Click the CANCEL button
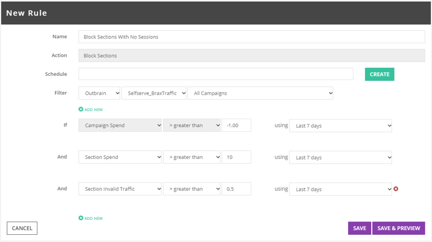 click(22, 228)
